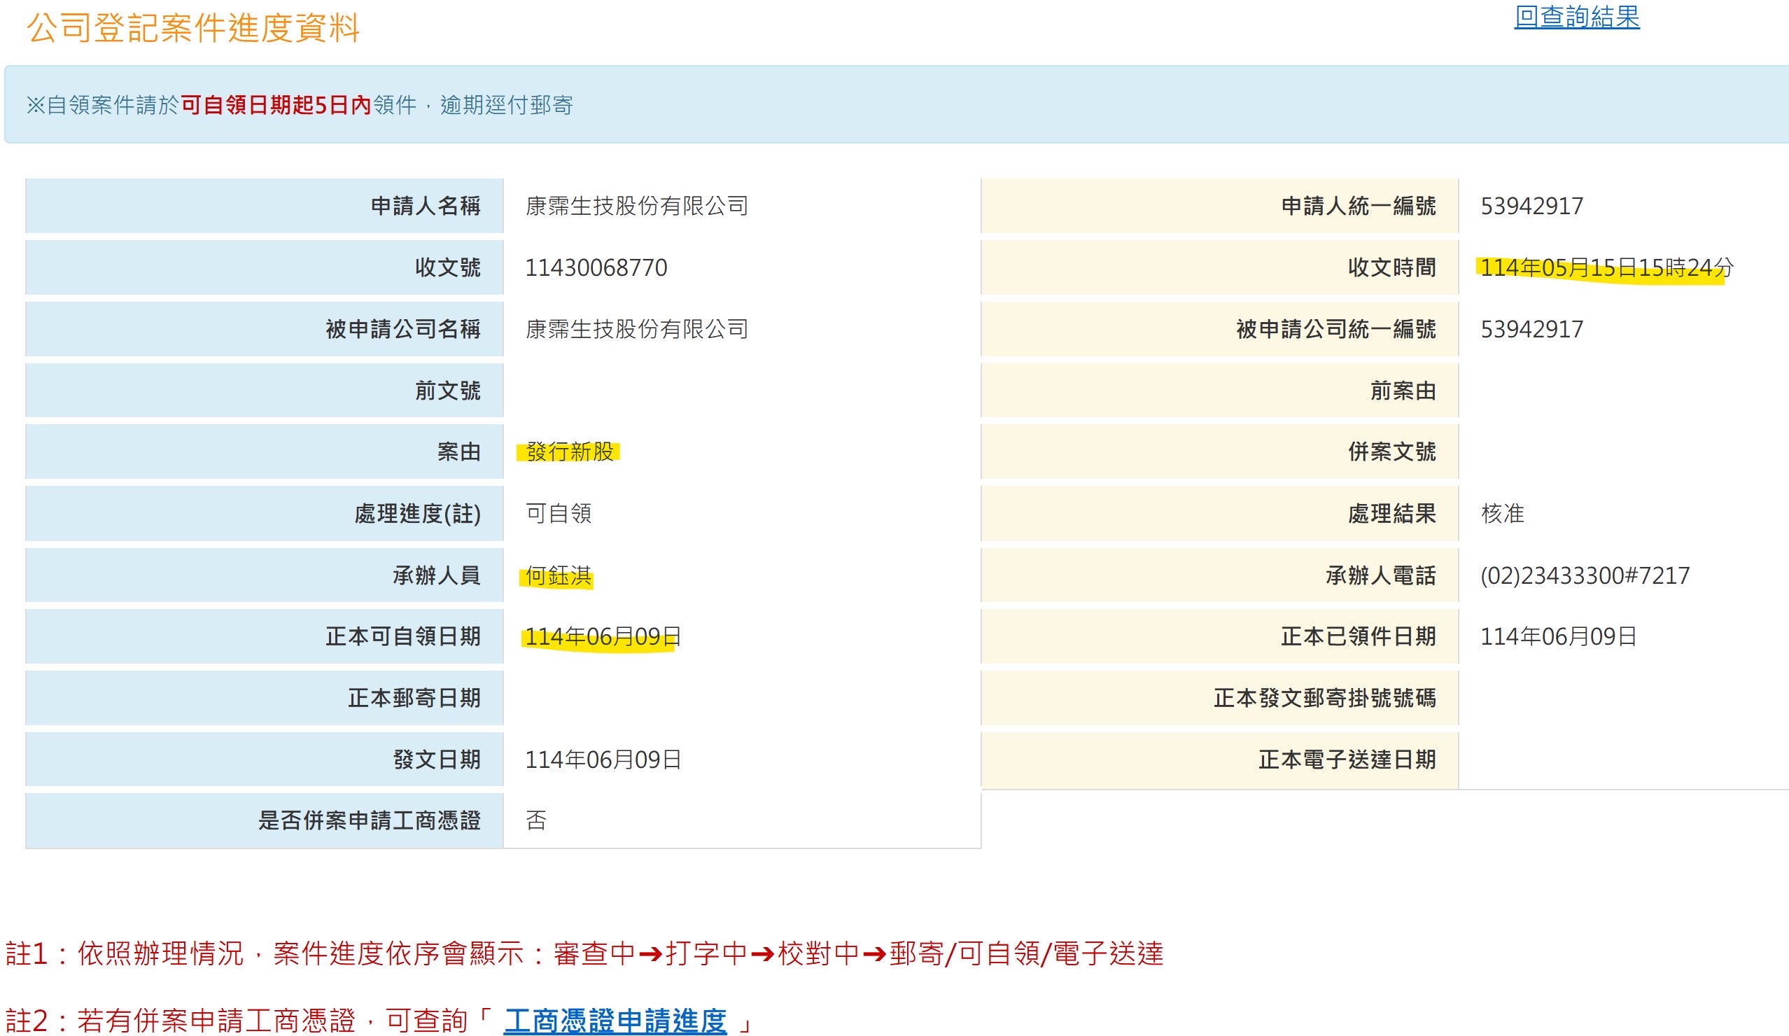Click the processing progress value 可自領

tap(558, 513)
